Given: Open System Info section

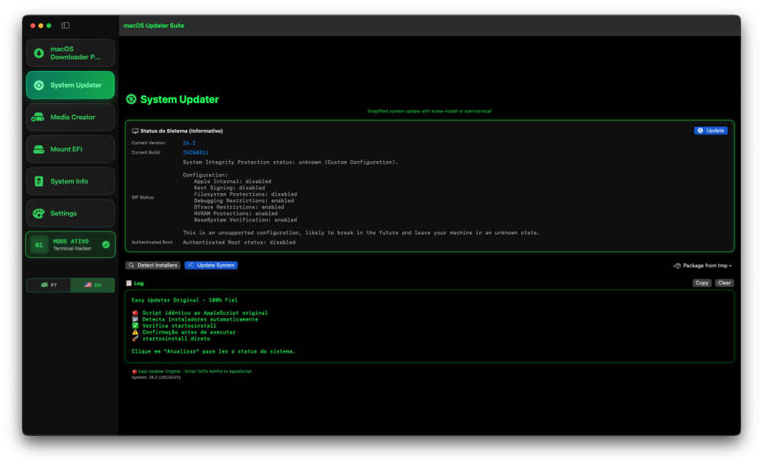Looking at the screenshot, I should [70, 181].
